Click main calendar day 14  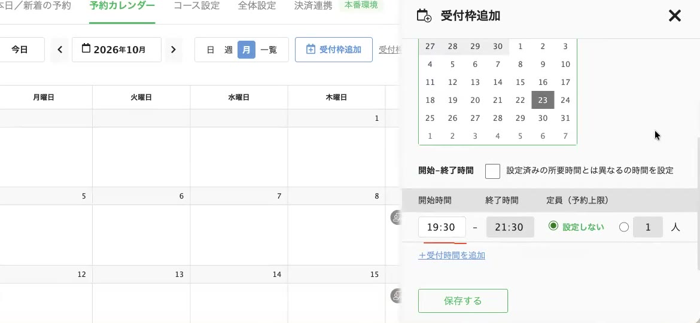[x=277, y=275]
